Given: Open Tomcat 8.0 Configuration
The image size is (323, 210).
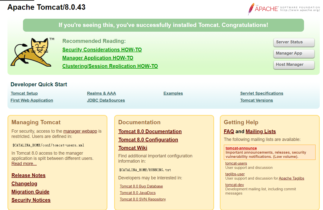Looking at the screenshot, I should (x=148, y=140).
